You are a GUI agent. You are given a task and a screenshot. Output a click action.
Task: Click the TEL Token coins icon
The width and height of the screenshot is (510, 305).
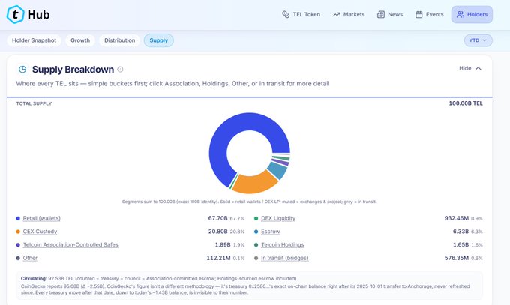pos(286,14)
